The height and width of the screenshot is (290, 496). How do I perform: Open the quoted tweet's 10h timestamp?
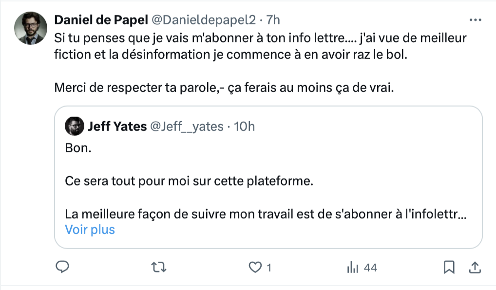244,127
